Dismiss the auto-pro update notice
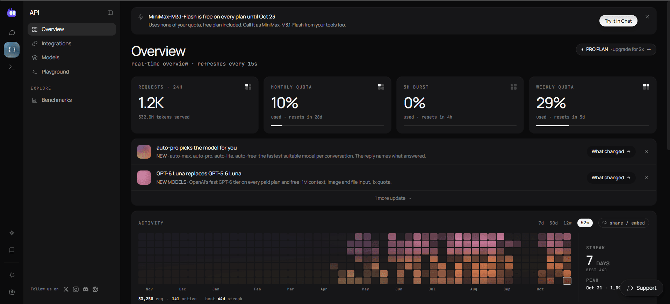This screenshot has height=304, width=670. pyautogui.click(x=646, y=152)
